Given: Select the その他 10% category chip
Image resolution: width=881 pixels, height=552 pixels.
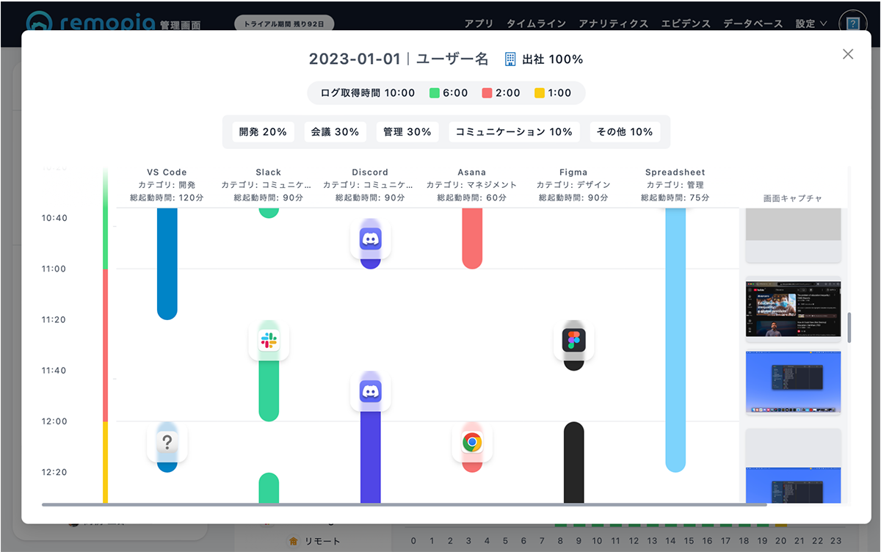Looking at the screenshot, I should pos(625,132).
